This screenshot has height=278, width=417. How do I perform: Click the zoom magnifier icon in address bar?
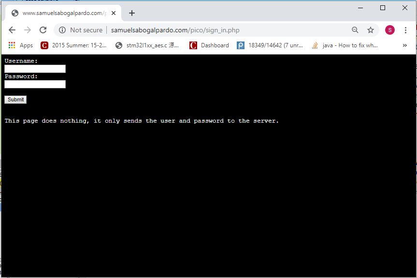coord(355,30)
